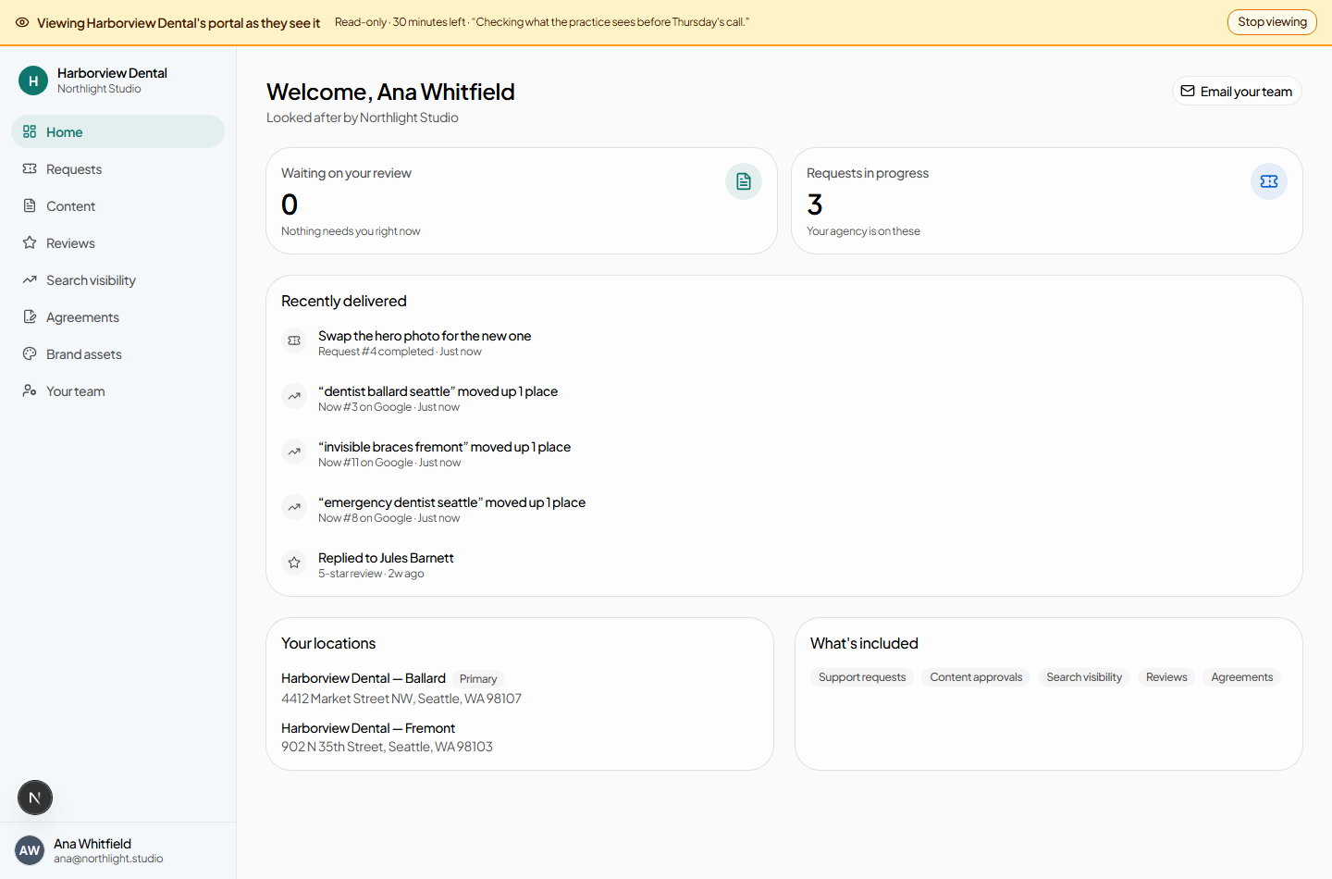Select the Content approvals tag

coord(976,677)
